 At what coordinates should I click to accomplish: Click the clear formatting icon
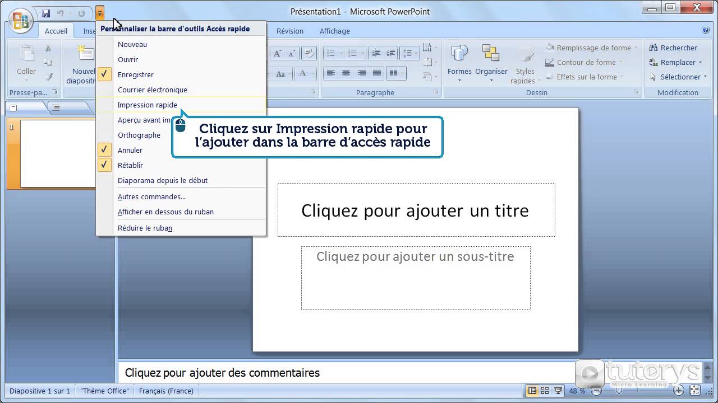point(309,53)
